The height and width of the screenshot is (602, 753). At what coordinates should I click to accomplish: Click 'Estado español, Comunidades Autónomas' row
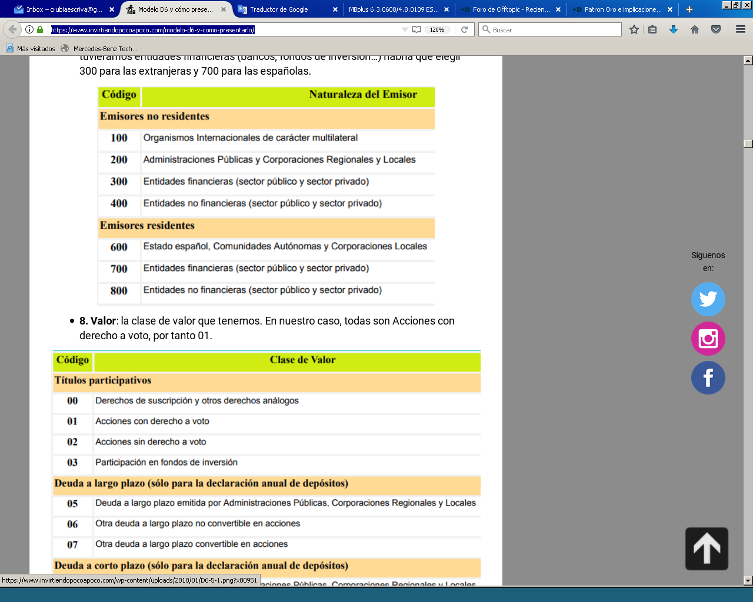coord(266,247)
